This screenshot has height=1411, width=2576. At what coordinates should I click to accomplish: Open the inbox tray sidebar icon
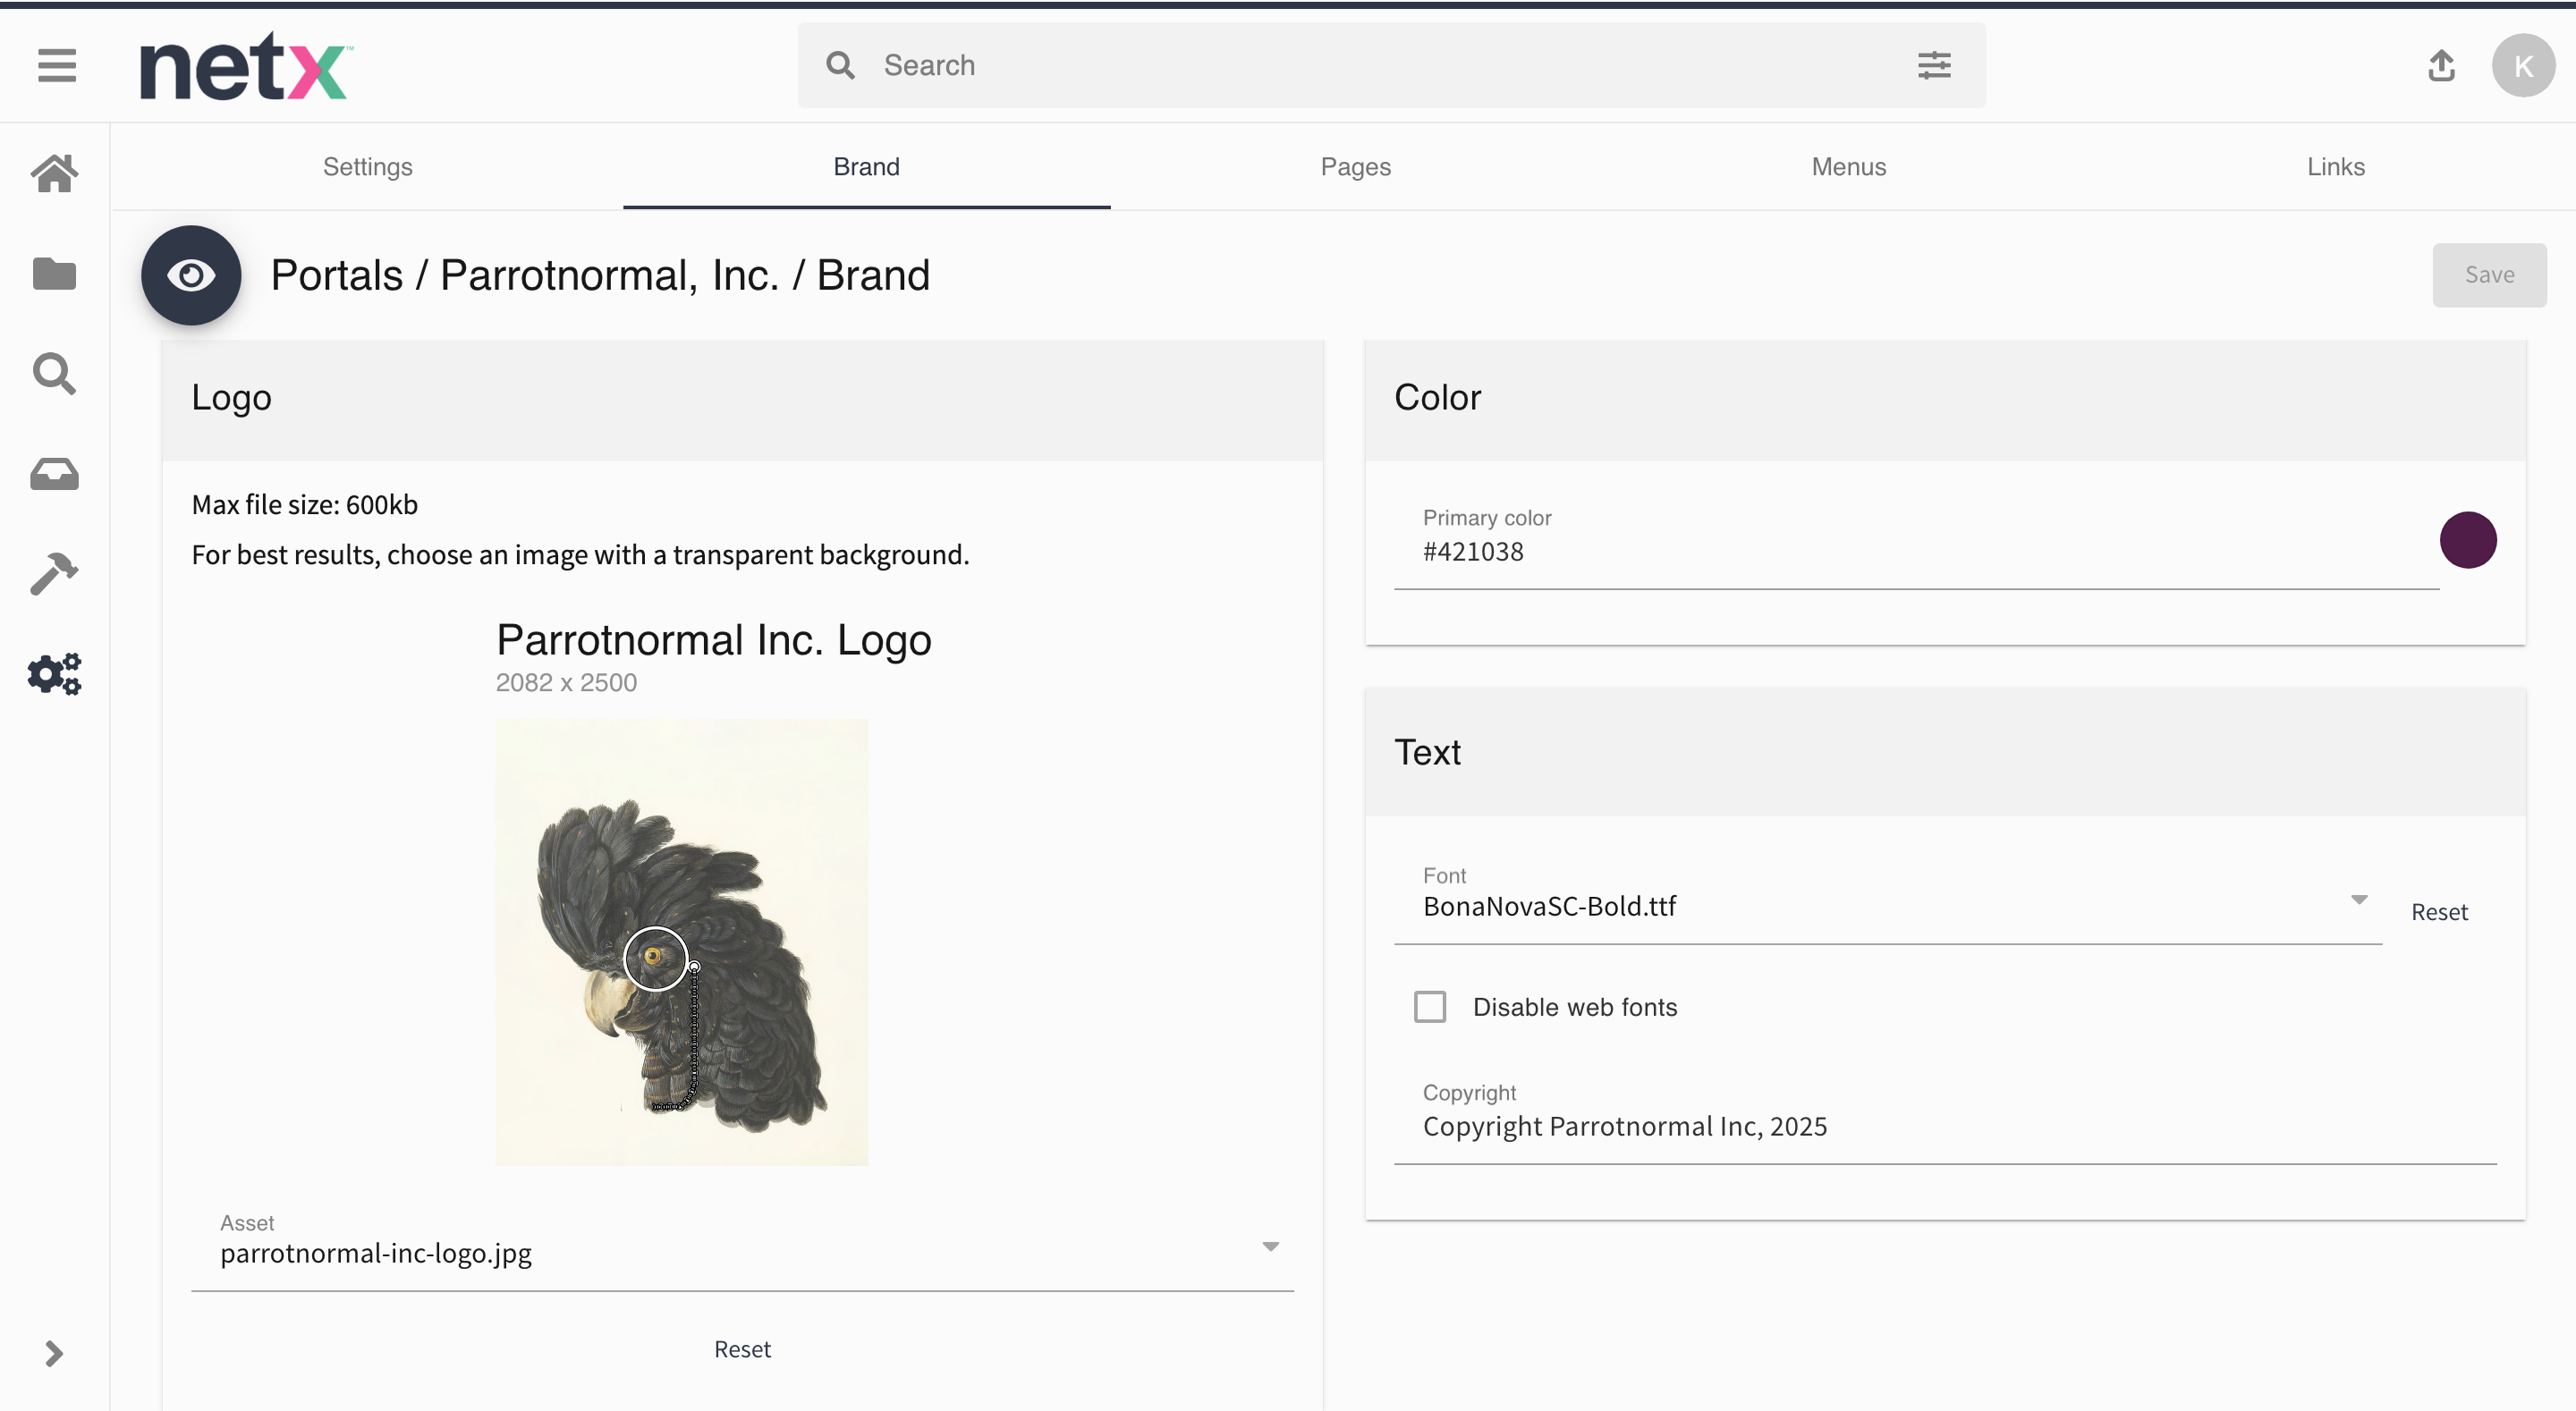click(54, 473)
